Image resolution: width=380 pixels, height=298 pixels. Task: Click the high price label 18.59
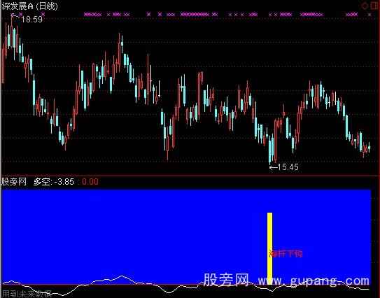31,19
